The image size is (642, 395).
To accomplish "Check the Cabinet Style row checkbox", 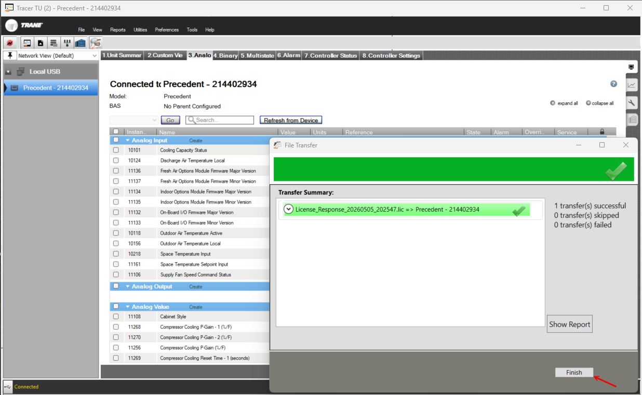I will (x=116, y=317).
